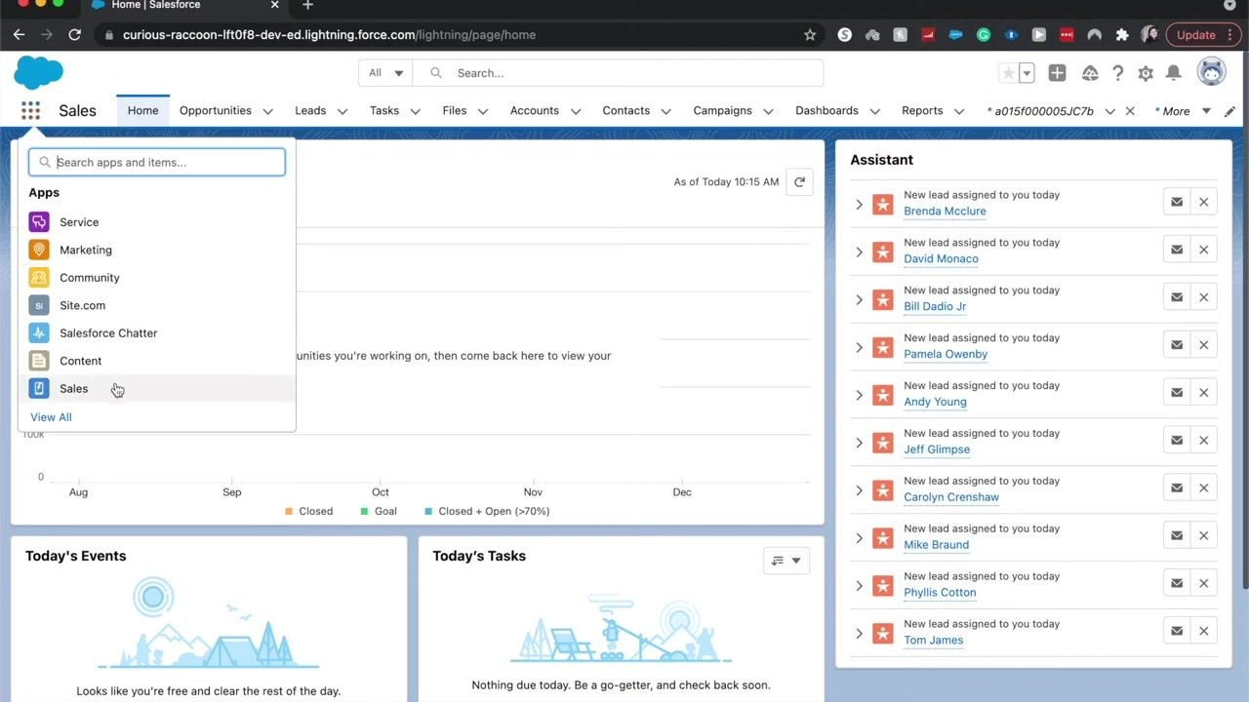Screen dimensions: 1249x702
Task: Open the Site.com app icon
Action: (x=39, y=305)
